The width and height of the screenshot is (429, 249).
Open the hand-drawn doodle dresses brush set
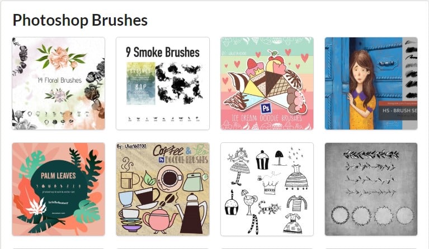coord(267,189)
